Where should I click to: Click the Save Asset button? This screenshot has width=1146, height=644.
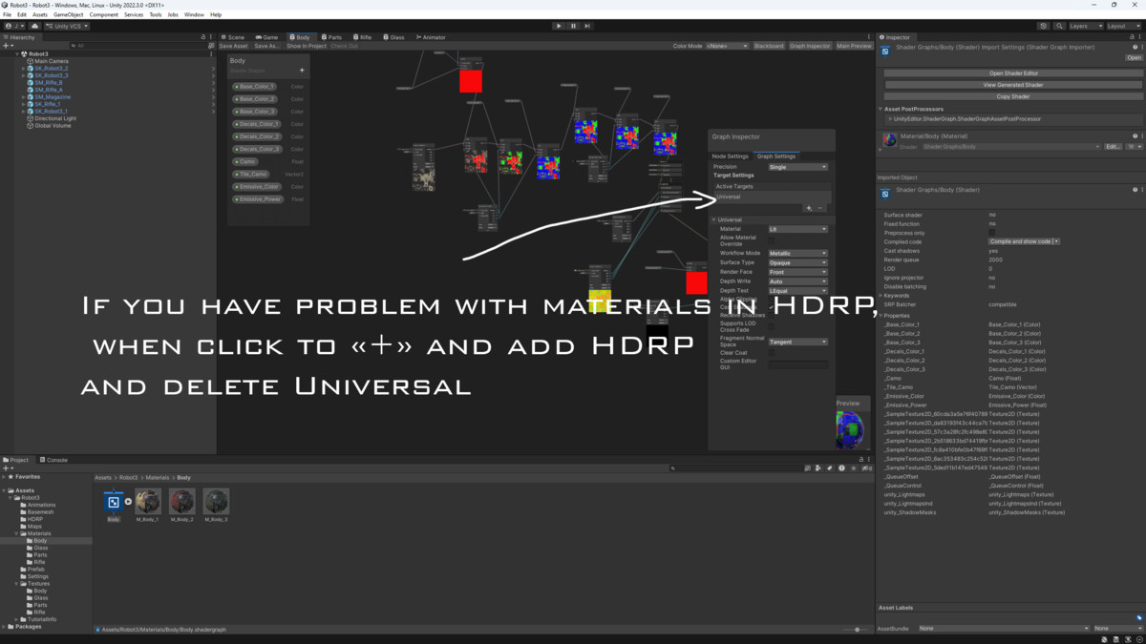pyautogui.click(x=234, y=46)
